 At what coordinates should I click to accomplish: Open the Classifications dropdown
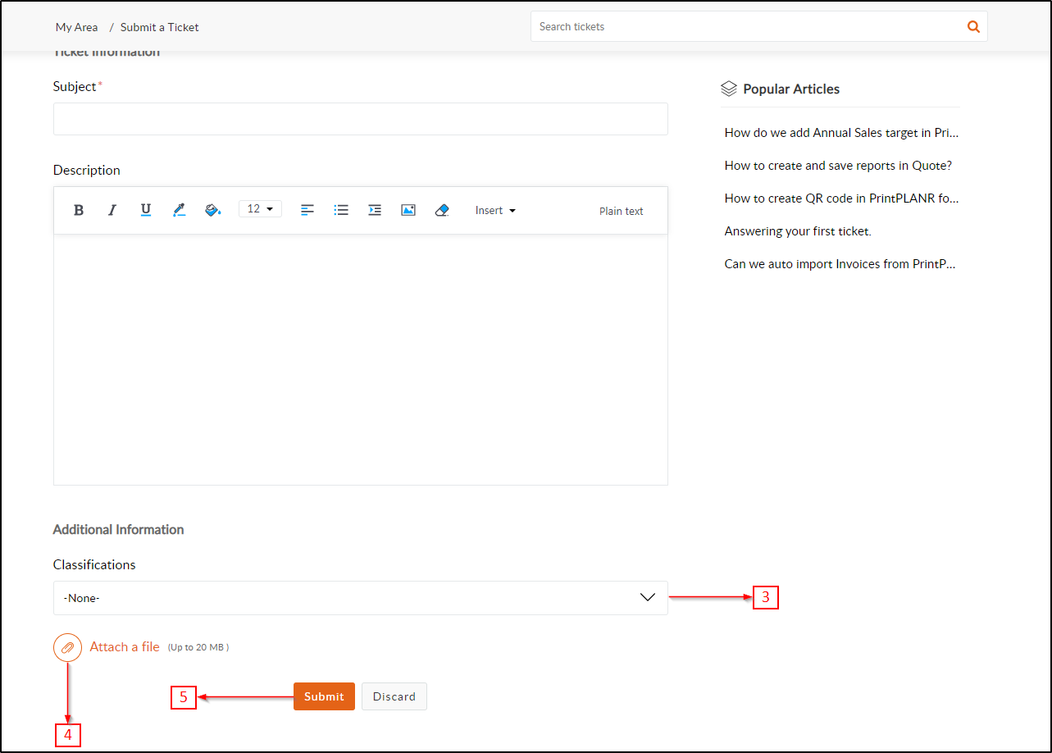(x=360, y=598)
